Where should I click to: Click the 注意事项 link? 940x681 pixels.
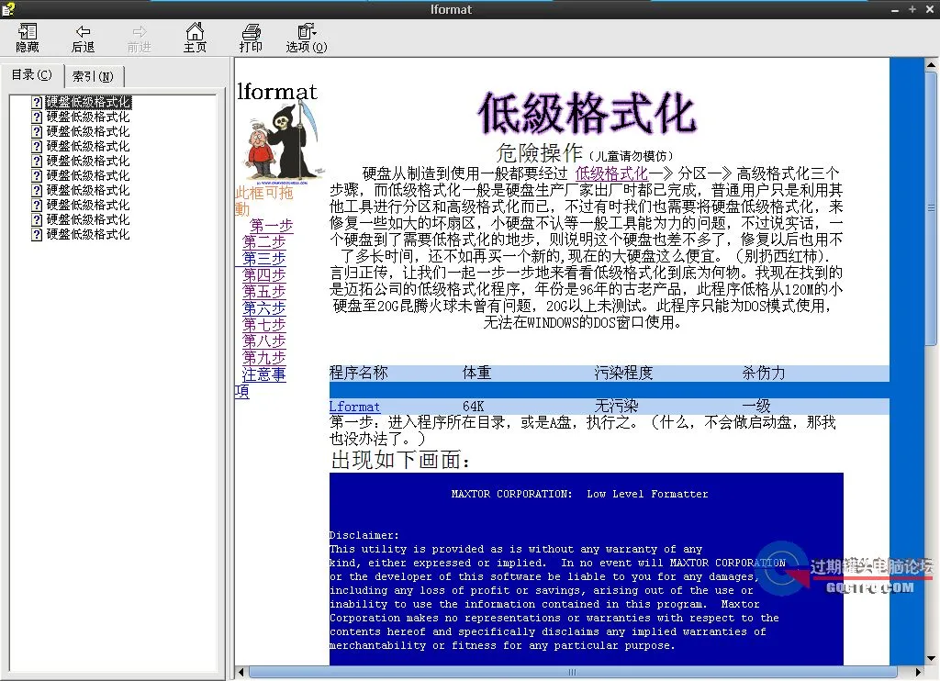[263, 374]
